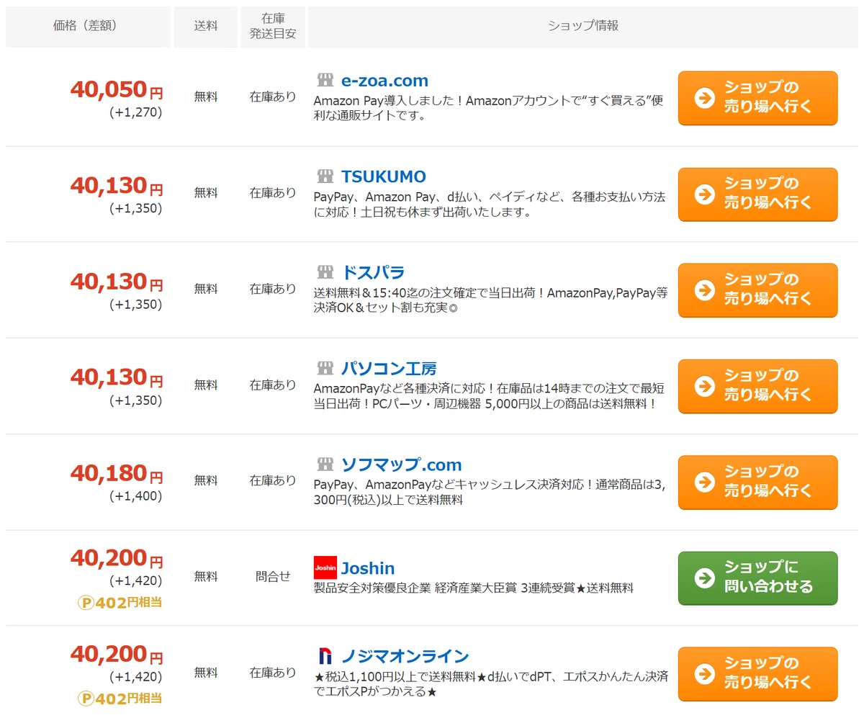Click the shop icon beside パソコン工房
The height and width of the screenshot is (718, 864).
coord(325,369)
